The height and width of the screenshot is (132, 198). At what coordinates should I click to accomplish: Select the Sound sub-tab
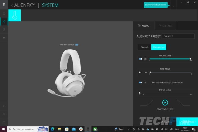(x=144, y=47)
